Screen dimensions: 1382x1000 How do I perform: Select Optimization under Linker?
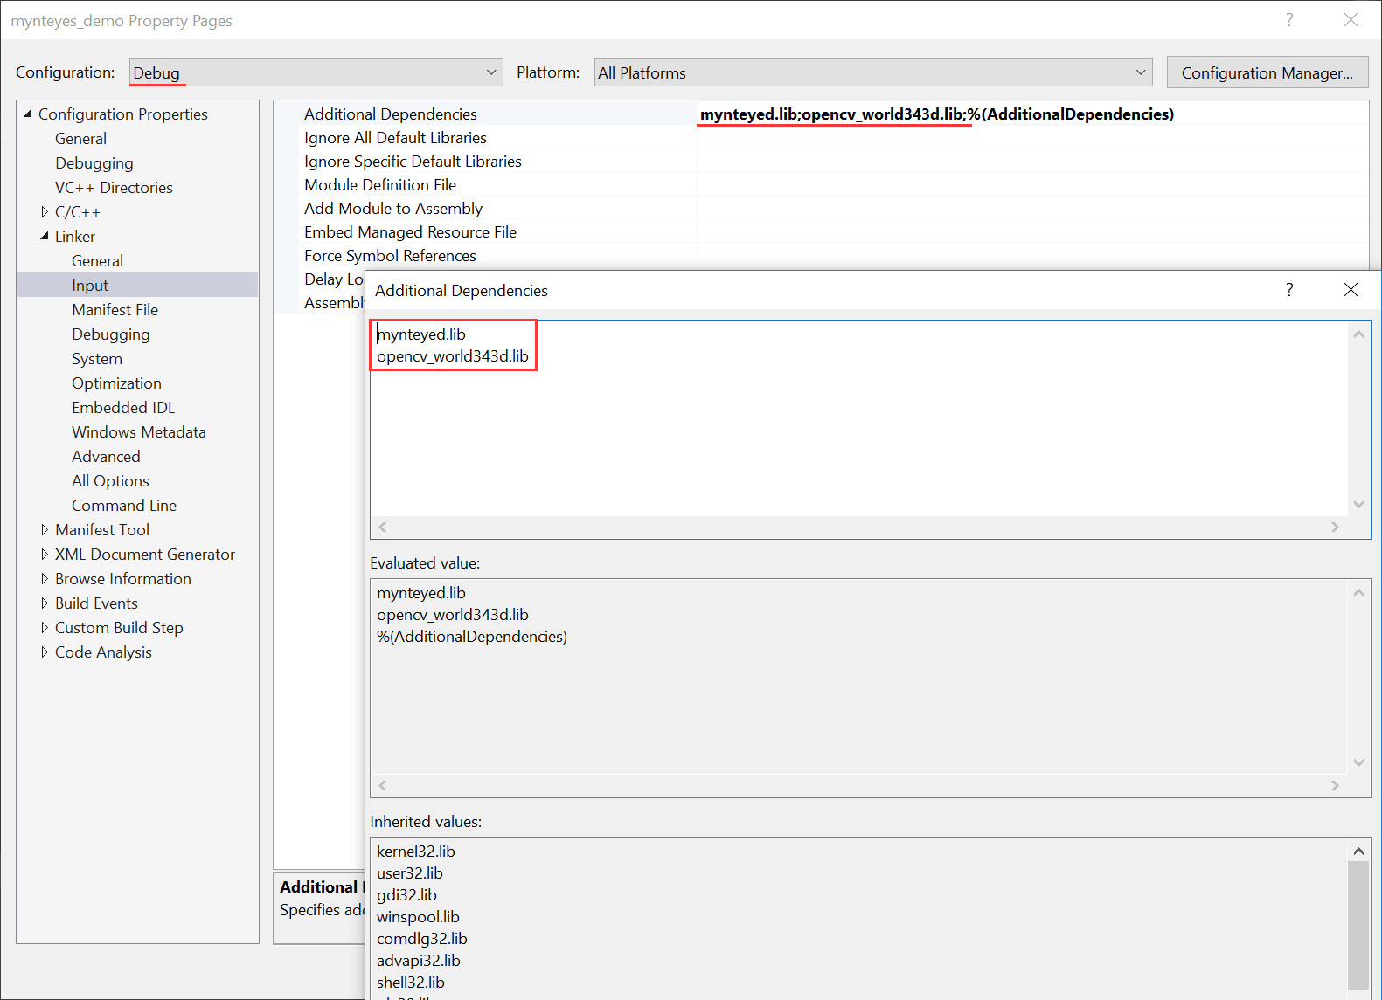116,383
